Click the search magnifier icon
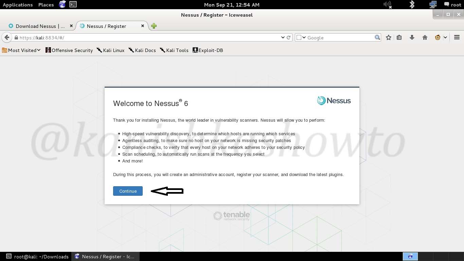 click(377, 37)
